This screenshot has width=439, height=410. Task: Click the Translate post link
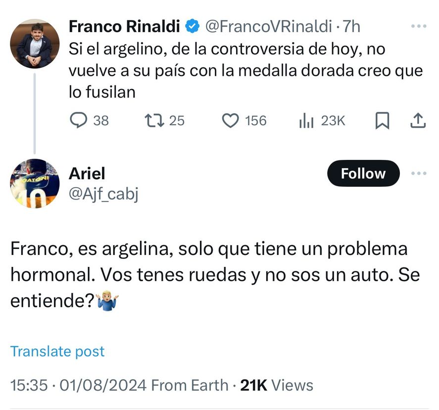coord(57,351)
